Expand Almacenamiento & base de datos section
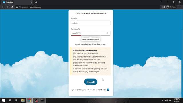The image size is (183, 103). click(x=90, y=45)
